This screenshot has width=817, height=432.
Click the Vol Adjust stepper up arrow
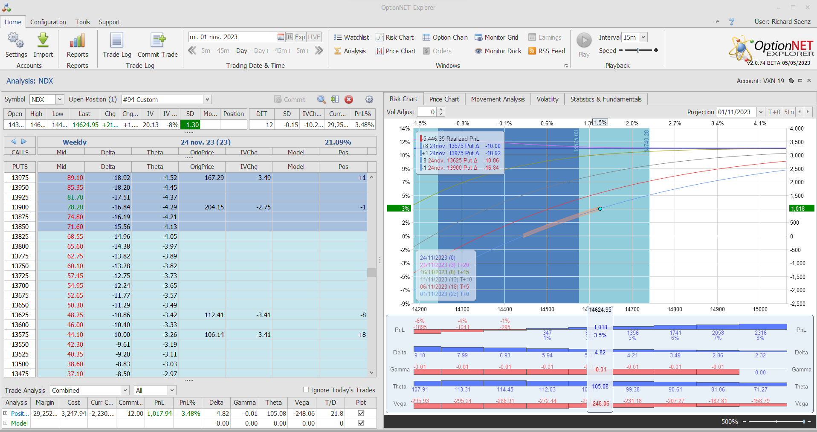[441, 110]
